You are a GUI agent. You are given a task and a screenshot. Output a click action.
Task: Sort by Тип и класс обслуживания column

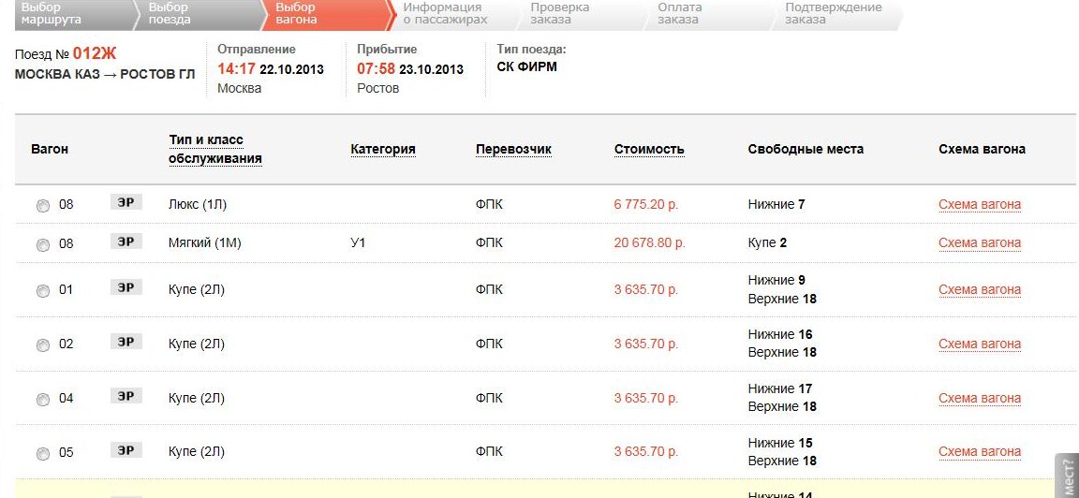(214, 149)
